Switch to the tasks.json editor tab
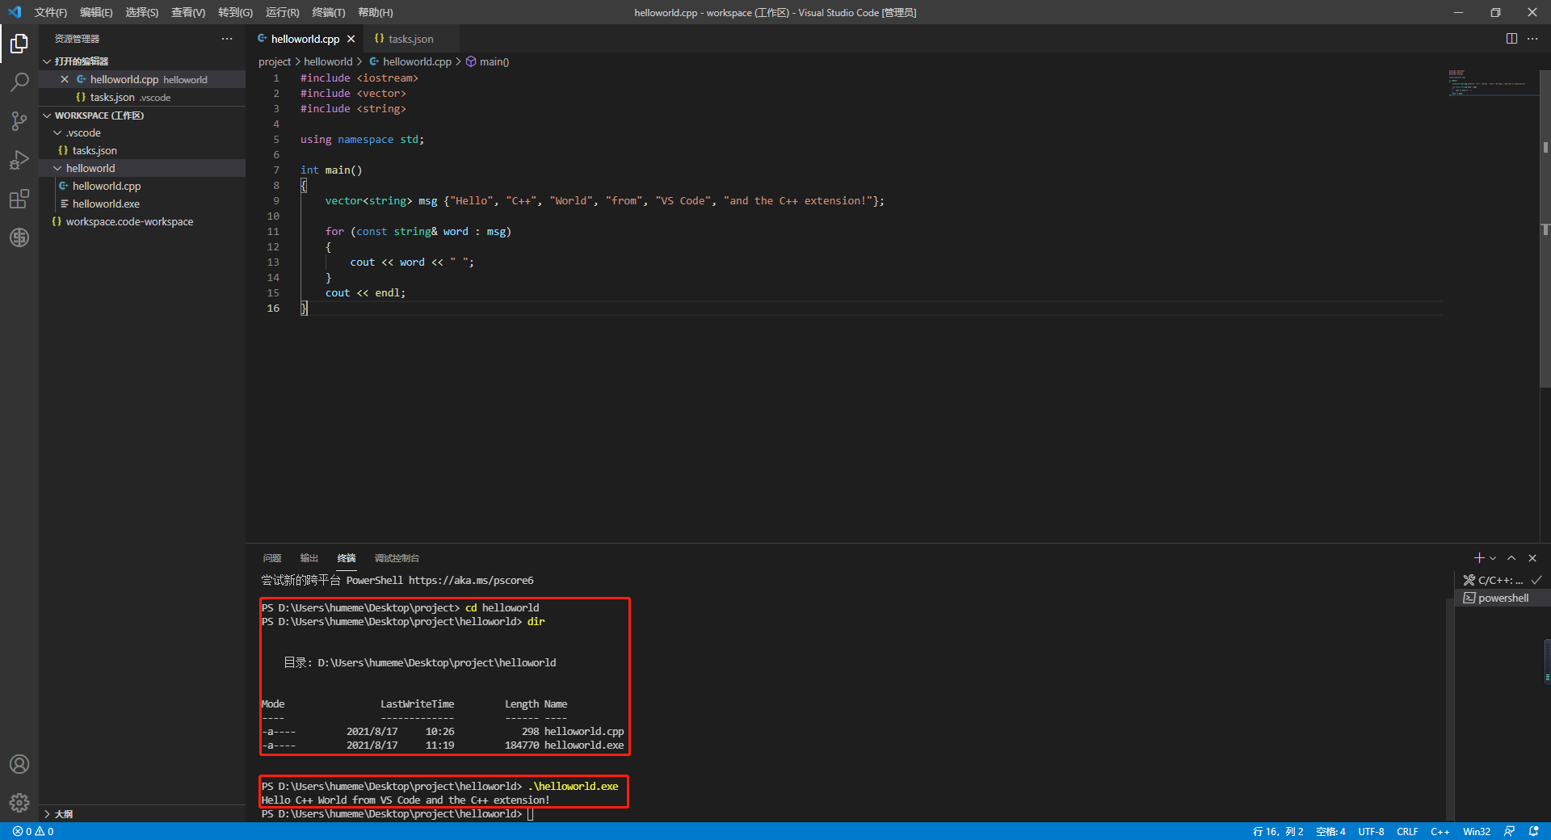This screenshot has width=1551, height=840. point(410,39)
